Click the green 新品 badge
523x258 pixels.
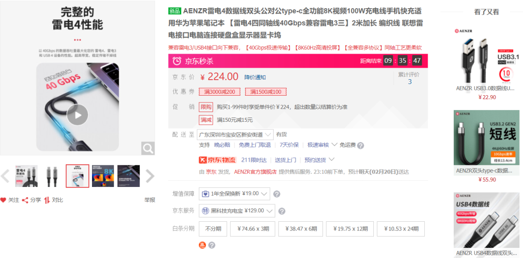pyautogui.click(x=174, y=11)
